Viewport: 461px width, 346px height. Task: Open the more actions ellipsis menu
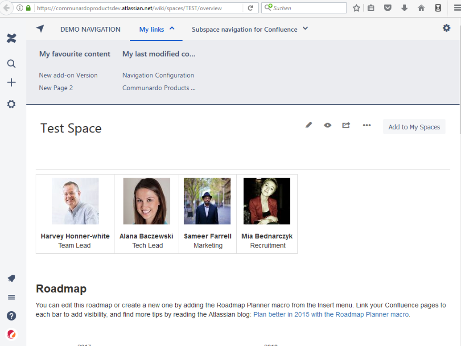[366, 125]
